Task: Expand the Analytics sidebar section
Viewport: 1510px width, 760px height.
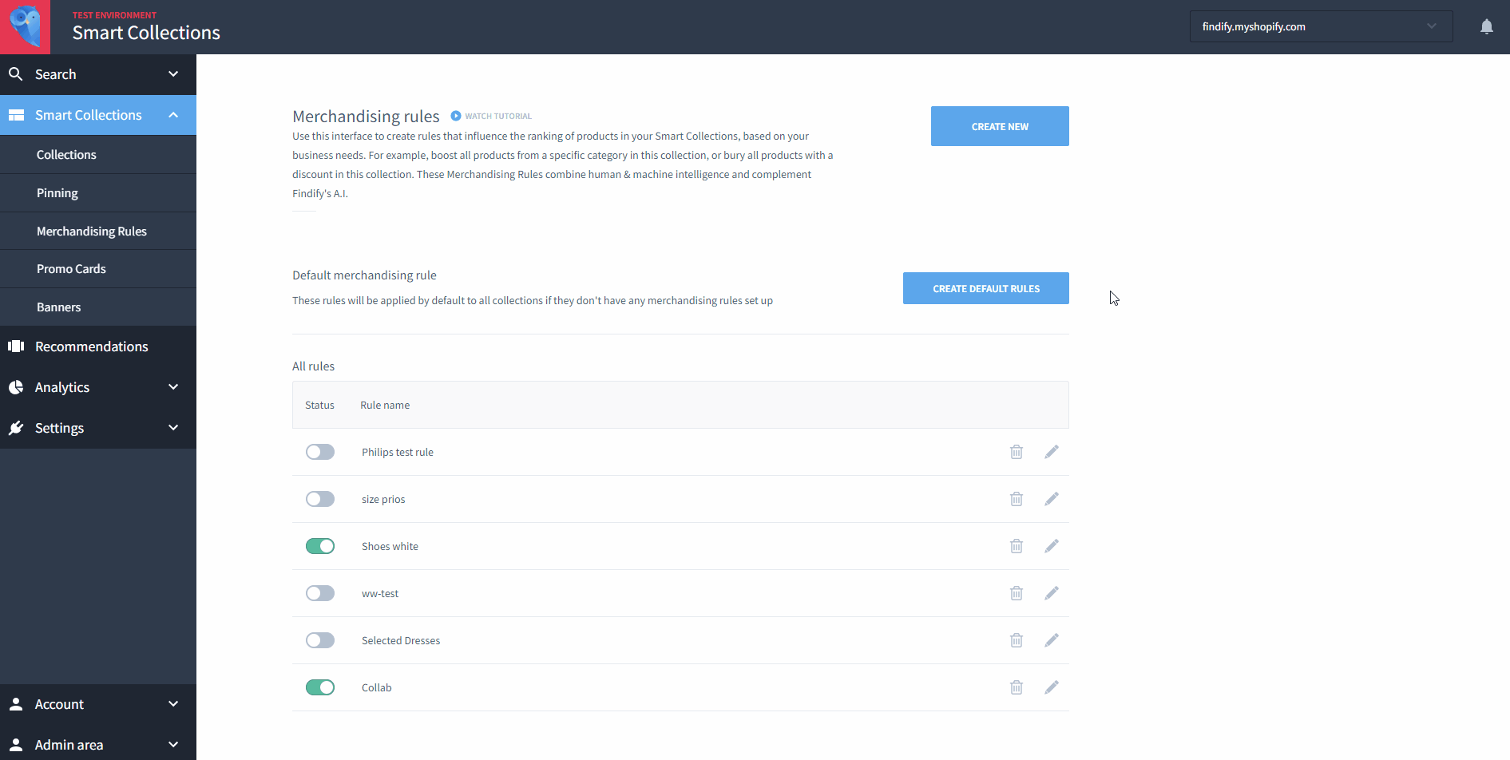Action: (x=98, y=387)
